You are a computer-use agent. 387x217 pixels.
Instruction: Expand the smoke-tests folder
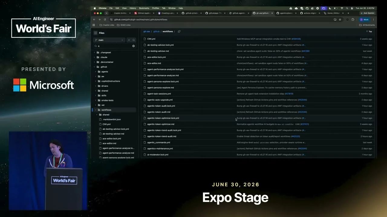click(96, 100)
